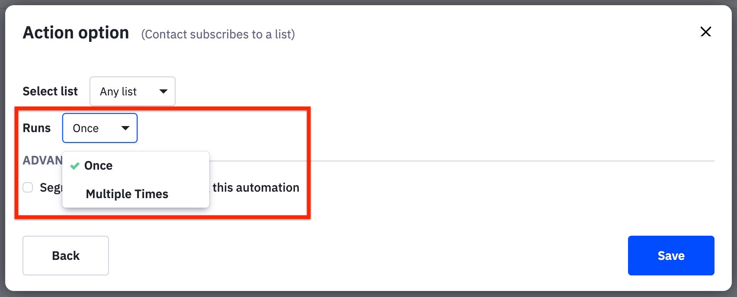Open the Select list combo box
737x297 pixels.
[132, 91]
